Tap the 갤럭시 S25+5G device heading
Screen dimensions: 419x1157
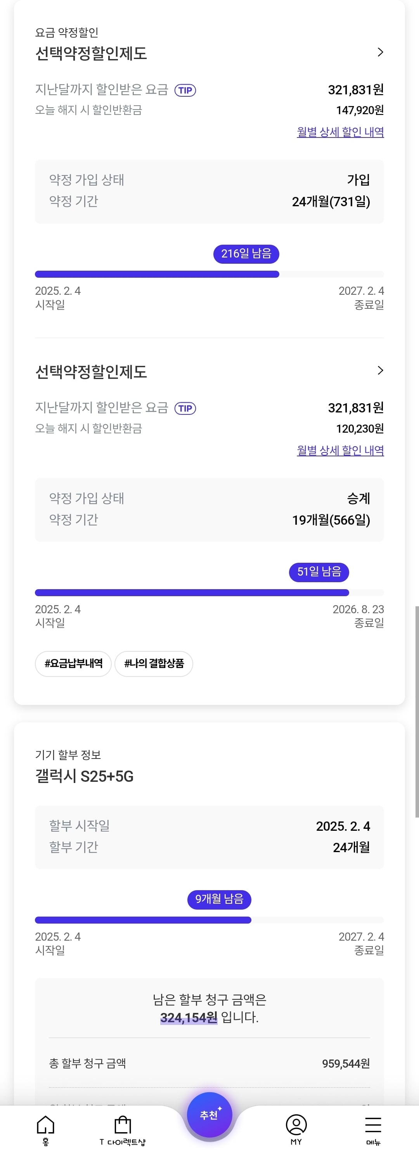tap(84, 776)
